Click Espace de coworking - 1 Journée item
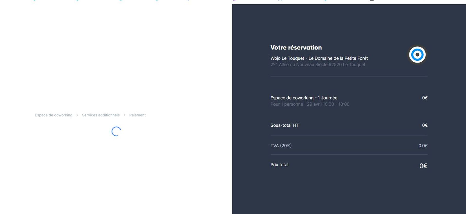Image resolution: width=466 pixels, height=214 pixels. point(304,98)
